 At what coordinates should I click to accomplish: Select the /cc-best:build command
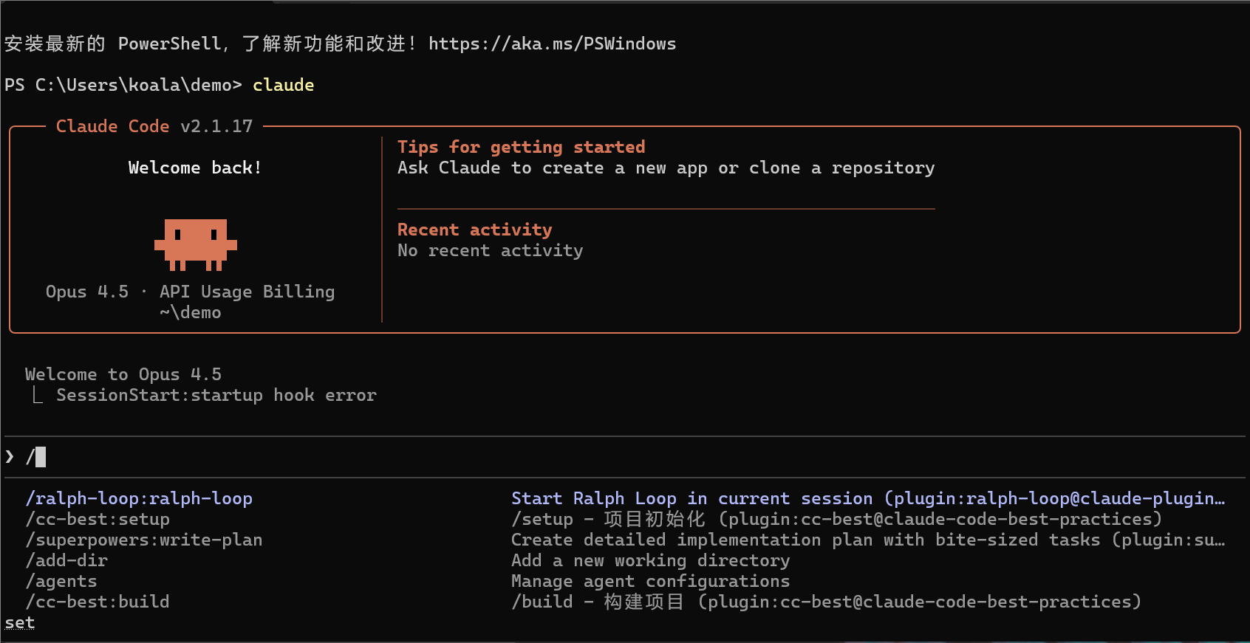[x=98, y=602]
